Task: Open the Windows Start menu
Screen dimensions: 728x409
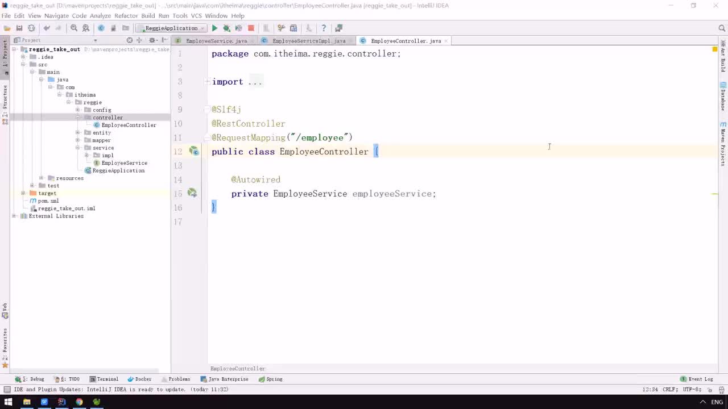Action: click(9, 402)
